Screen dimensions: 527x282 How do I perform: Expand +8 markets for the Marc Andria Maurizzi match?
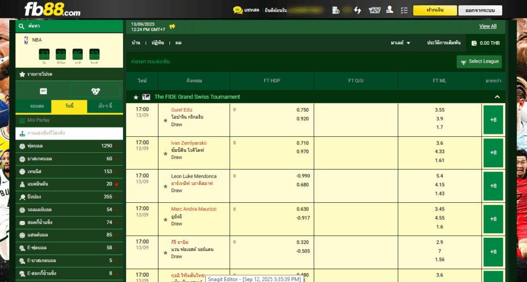(494, 219)
